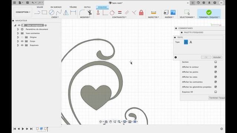The height and width of the screenshot is (133, 237).
Task: Select the Spline sketch tool
Action: (x=59, y=13)
